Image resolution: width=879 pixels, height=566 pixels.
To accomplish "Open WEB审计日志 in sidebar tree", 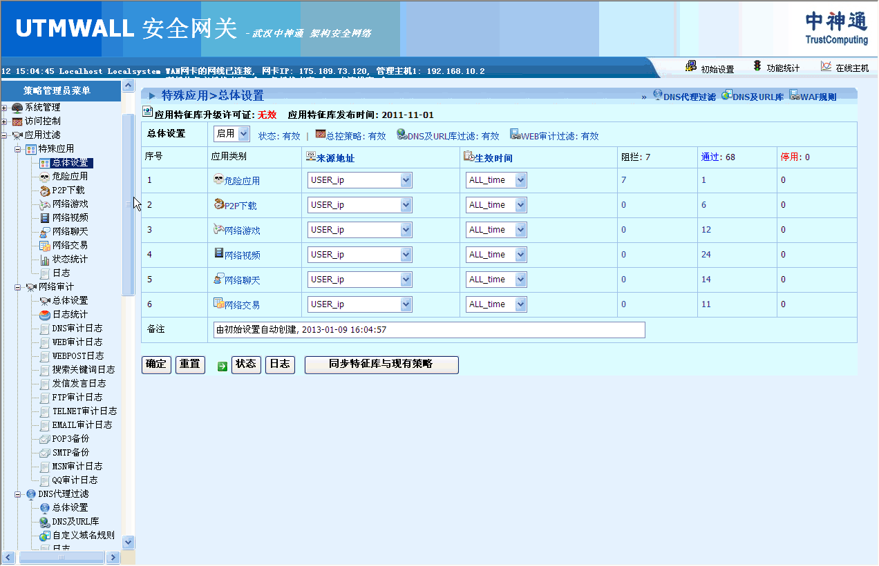I will tap(77, 342).
